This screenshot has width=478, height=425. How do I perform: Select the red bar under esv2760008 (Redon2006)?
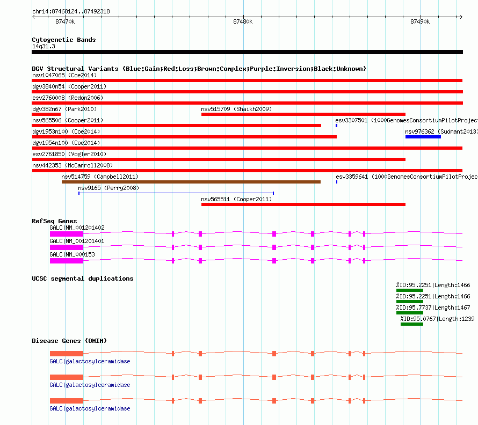pos(247,103)
